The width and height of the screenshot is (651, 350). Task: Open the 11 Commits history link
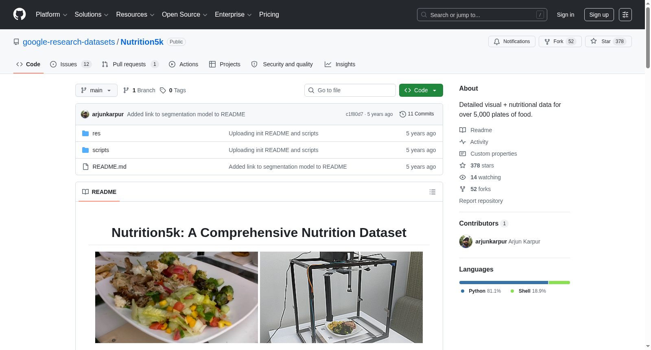[417, 114]
